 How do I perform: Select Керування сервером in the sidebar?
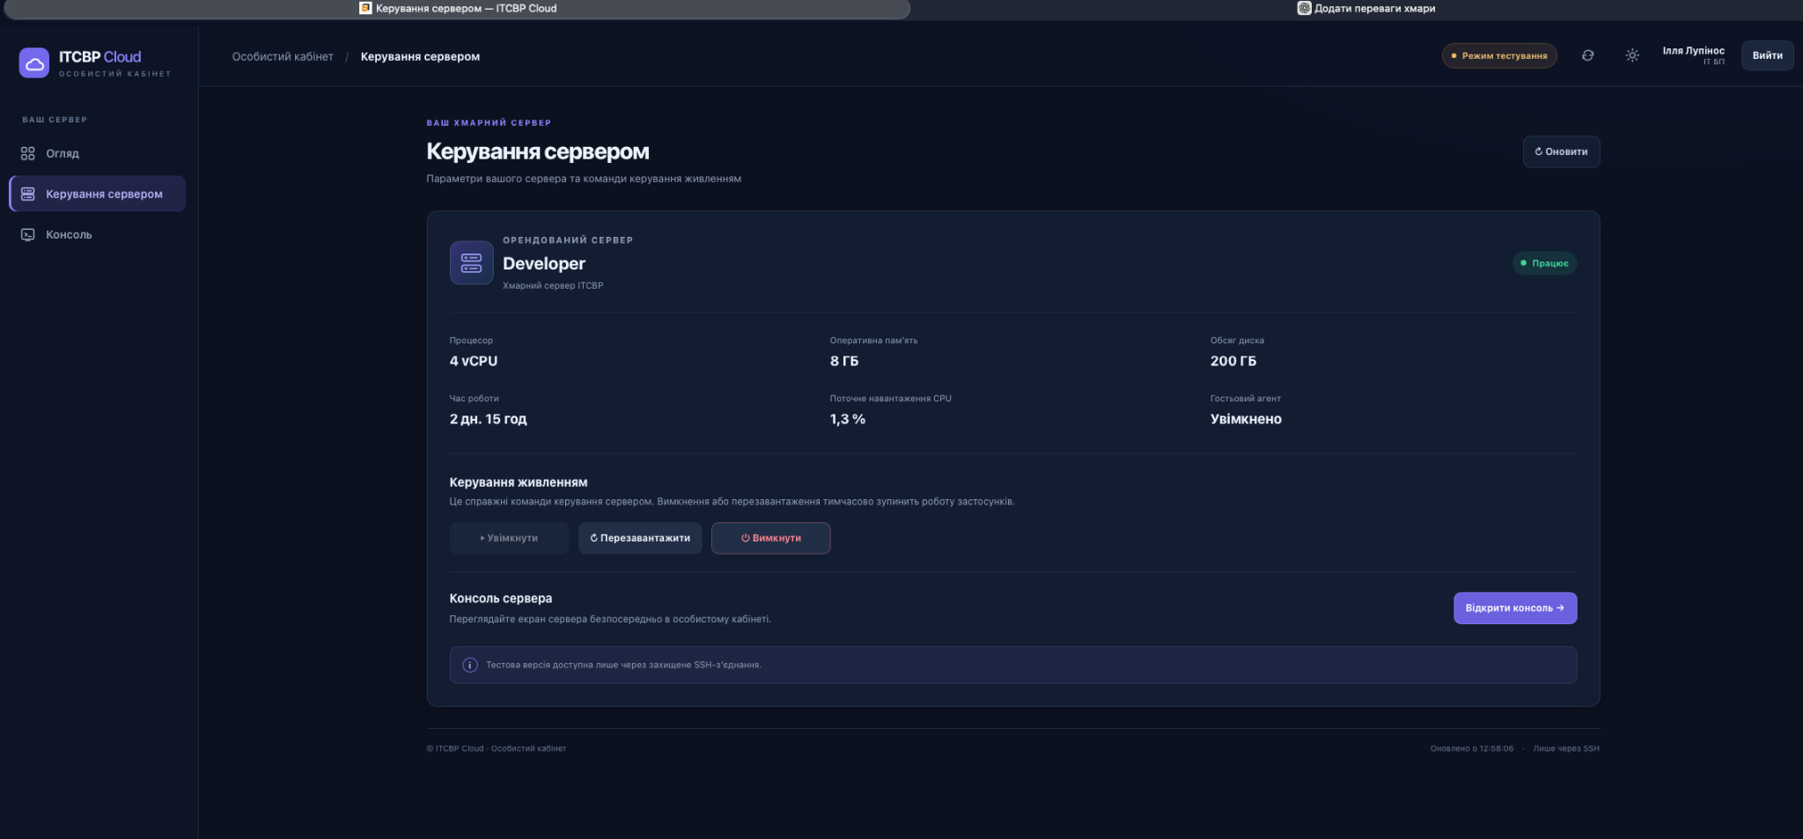pos(97,194)
